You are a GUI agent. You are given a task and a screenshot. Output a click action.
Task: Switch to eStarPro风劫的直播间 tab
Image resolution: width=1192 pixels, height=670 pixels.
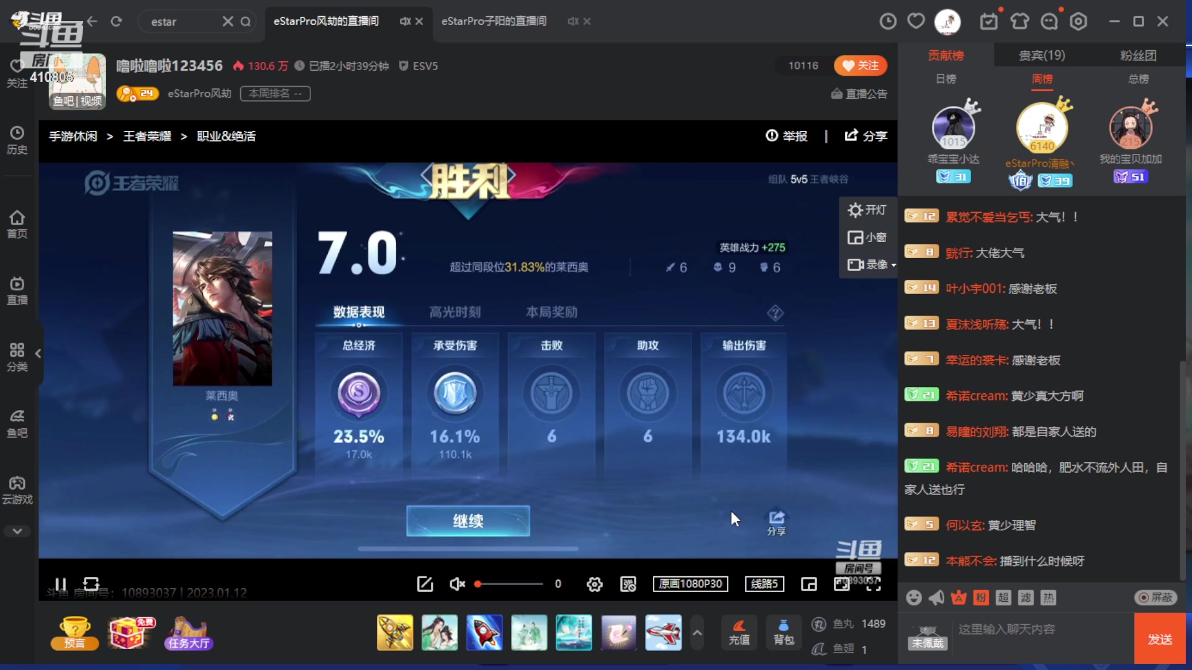327,21
